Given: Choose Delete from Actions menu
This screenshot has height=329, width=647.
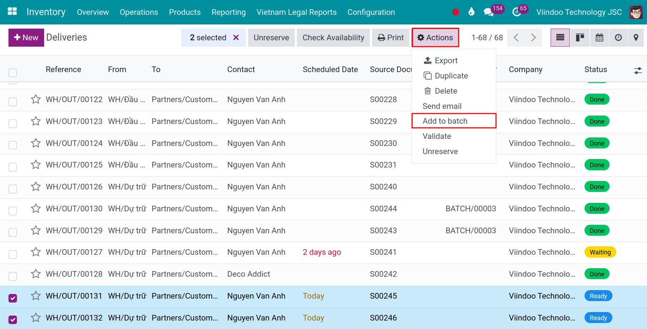Looking at the screenshot, I should (x=454, y=91).
